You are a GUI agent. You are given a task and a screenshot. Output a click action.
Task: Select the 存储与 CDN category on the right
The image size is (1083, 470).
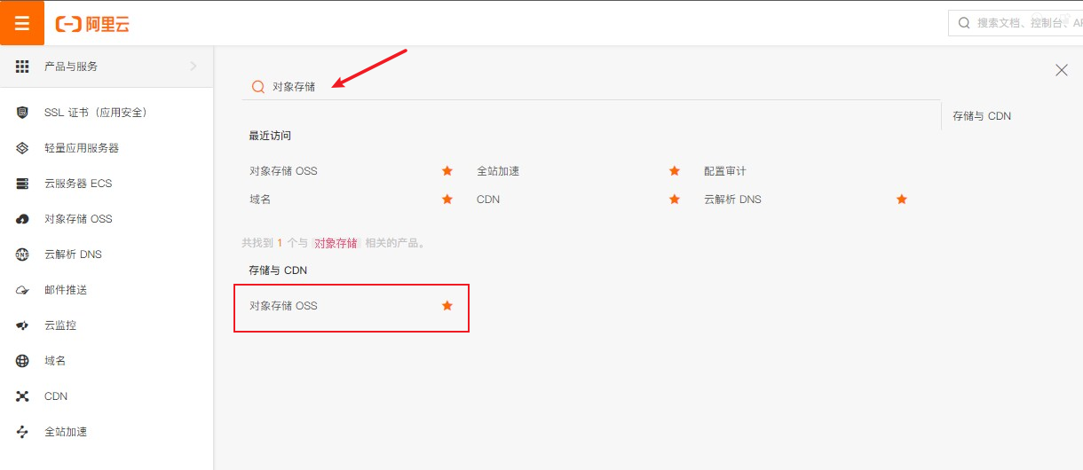(982, 116)
